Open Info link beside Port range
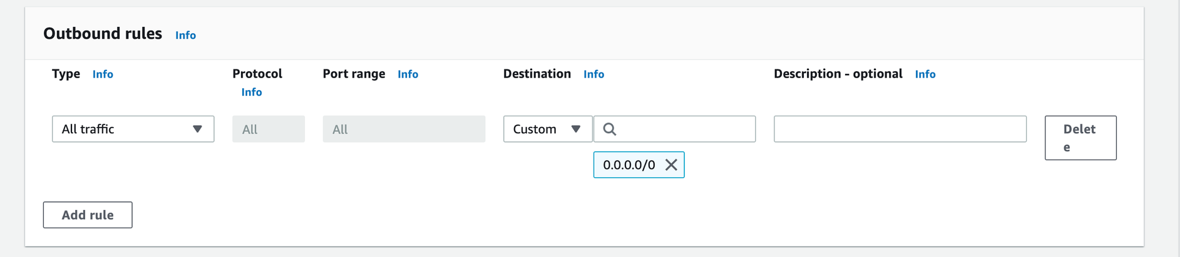 coord(408,74)
